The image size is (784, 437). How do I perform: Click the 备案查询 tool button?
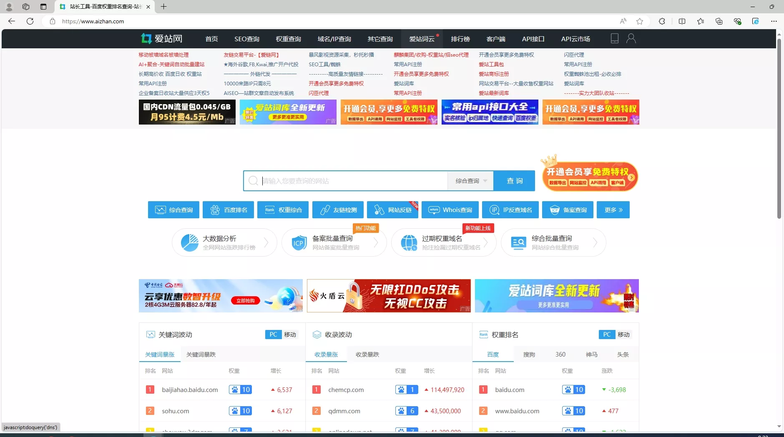568,210
